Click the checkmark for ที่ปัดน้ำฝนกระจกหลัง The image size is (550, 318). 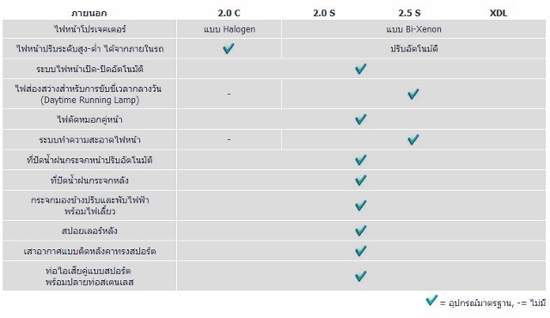pyautogui.click(x=361, y=180)
